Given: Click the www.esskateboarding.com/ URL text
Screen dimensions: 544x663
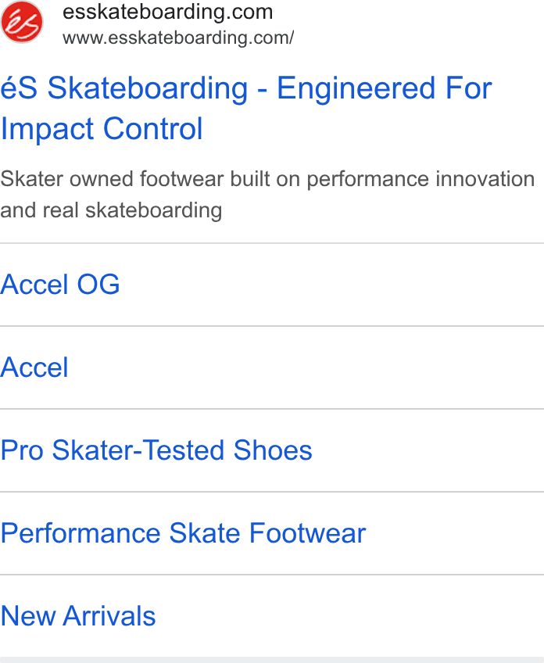Looking at the screenshot, I should (178, 38).
